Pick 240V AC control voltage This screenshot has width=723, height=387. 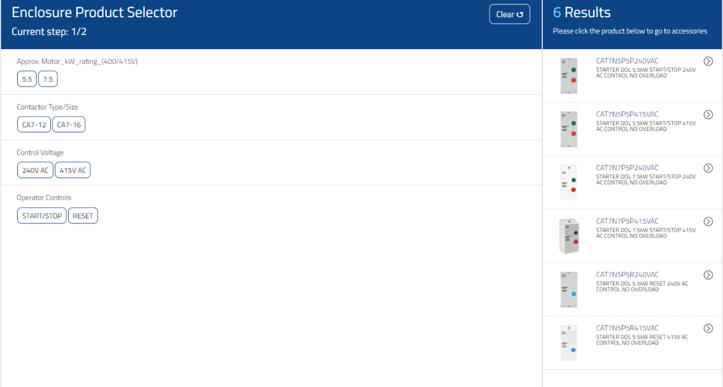35,171
